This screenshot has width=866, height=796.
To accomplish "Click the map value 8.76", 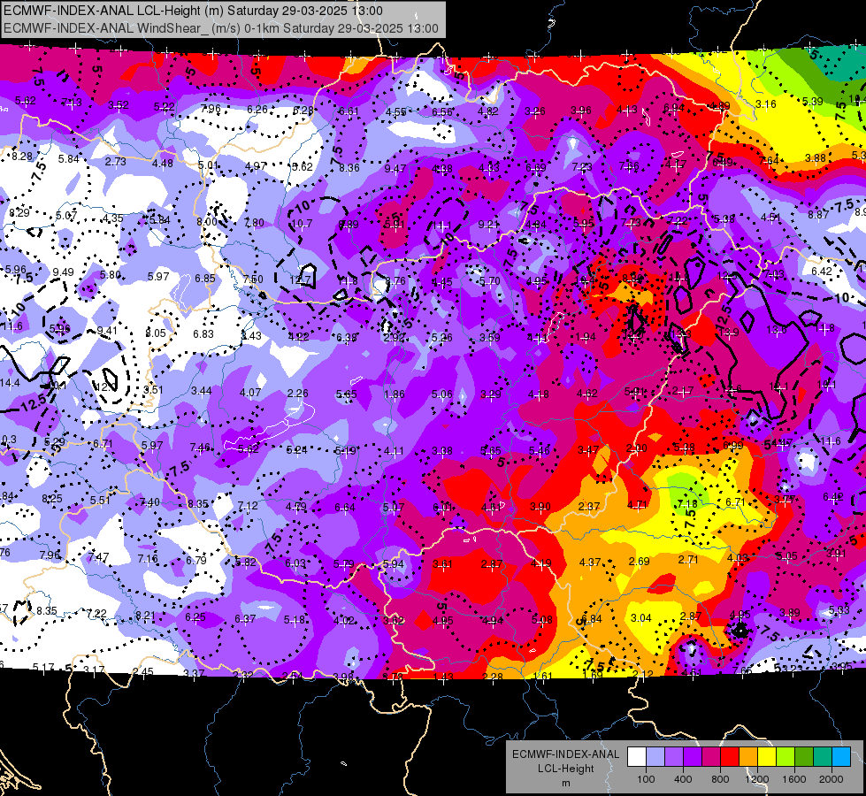I will pyautogui.click(x=395, y=280).
